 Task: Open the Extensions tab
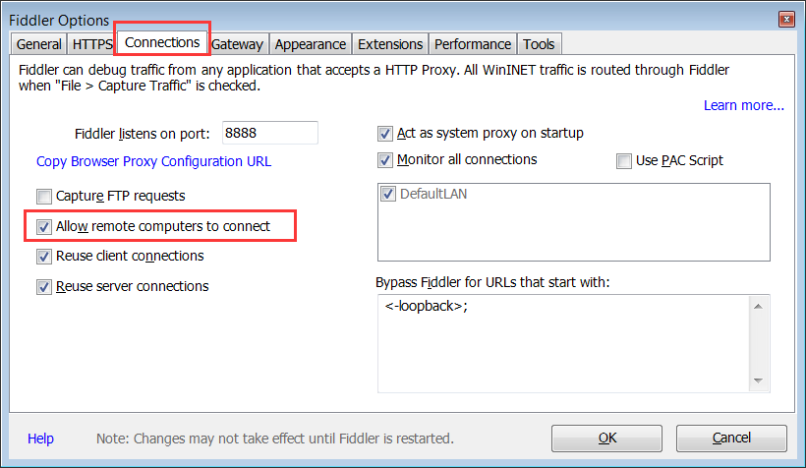[390, 44]
